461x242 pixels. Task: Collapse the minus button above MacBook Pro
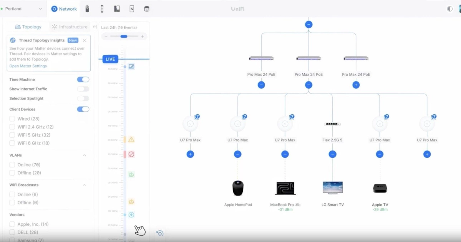[285, 154]
